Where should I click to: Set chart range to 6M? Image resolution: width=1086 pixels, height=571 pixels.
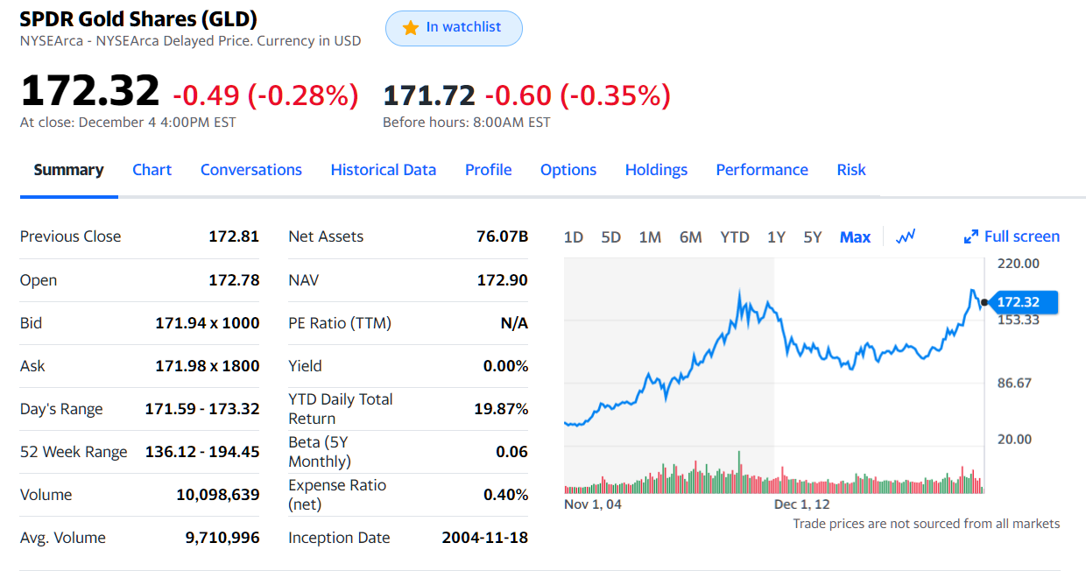691,237
